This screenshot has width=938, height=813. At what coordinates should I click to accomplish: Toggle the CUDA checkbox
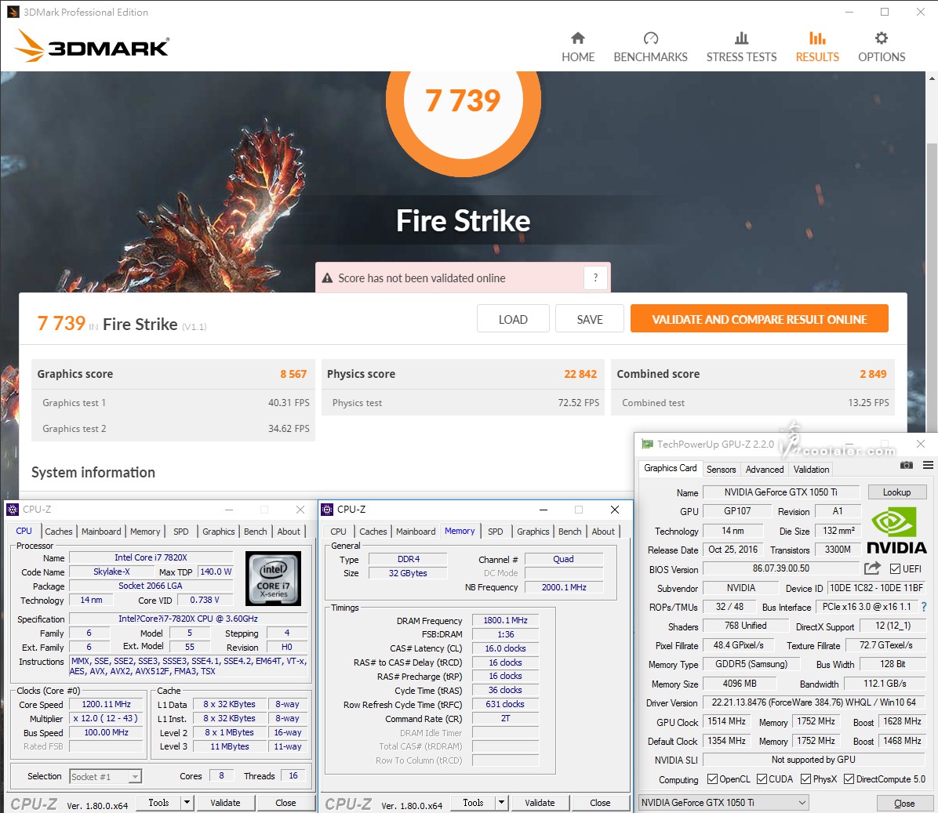point(762,779)
